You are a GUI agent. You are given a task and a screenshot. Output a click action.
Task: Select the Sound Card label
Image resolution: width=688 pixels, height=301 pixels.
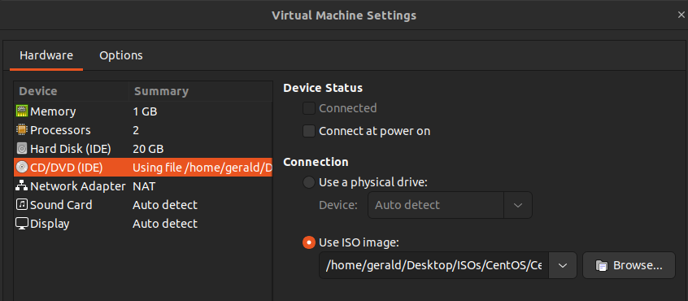(61, 205)
